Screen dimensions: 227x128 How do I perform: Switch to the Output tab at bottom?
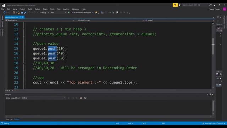coord(17,119)
